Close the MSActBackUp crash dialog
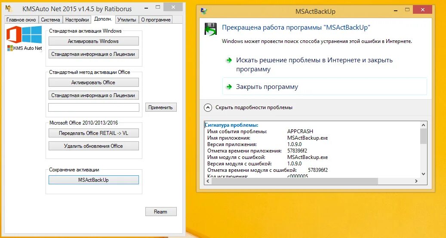 (x=423, y=10)
